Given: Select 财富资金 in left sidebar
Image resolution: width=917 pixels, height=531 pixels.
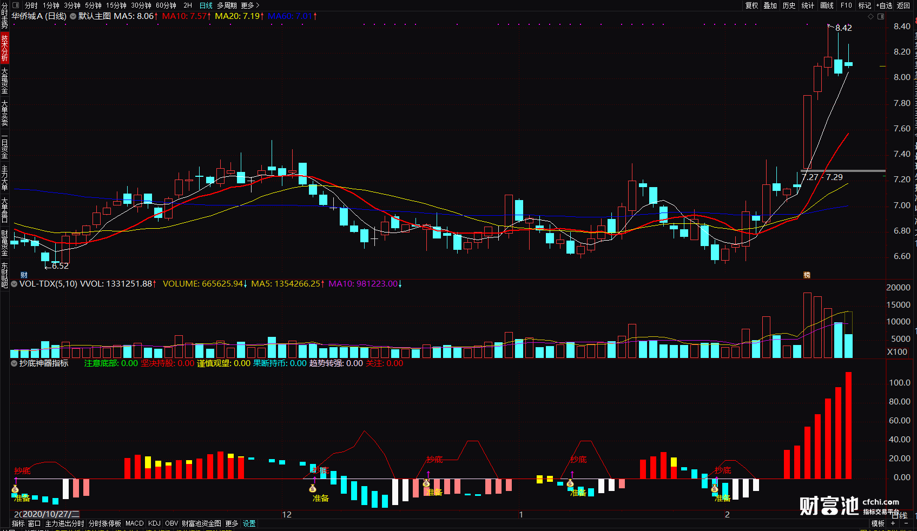Looking at the screenshot, I should [x=4, y=243].
